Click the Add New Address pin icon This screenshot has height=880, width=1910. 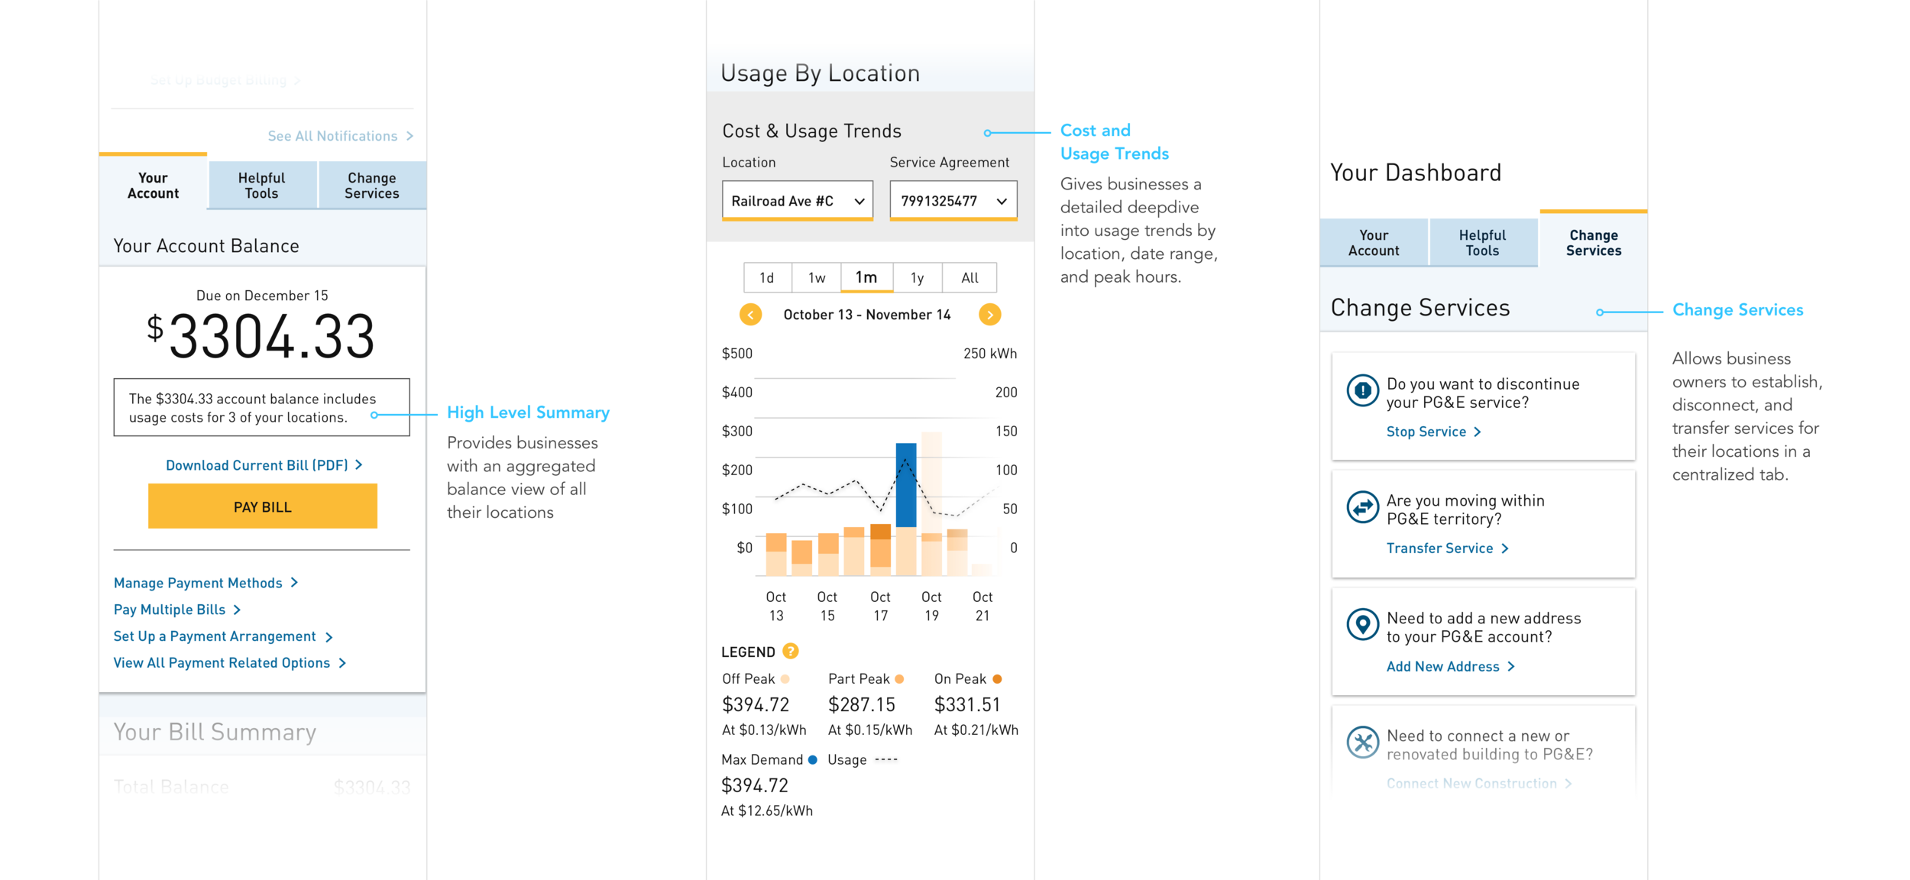click(x=1362, y=624)
